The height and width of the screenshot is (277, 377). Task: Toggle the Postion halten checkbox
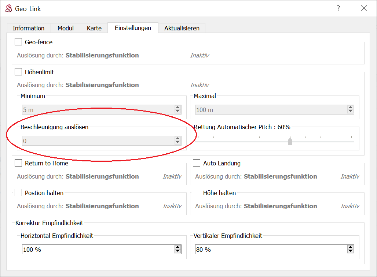click(18, 192)
